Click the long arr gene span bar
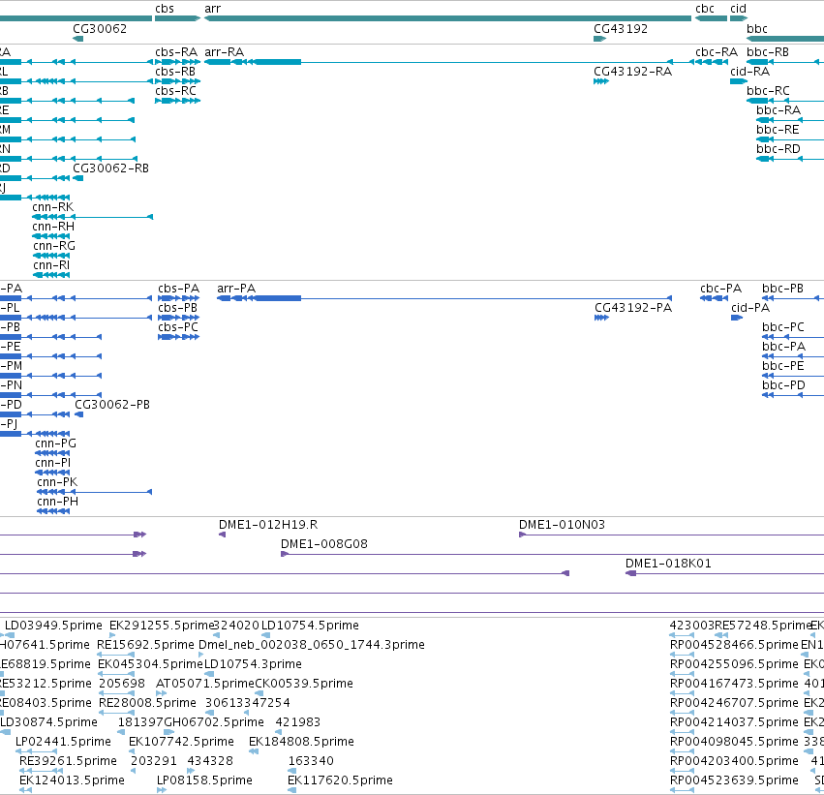 (x=447, y=18)
